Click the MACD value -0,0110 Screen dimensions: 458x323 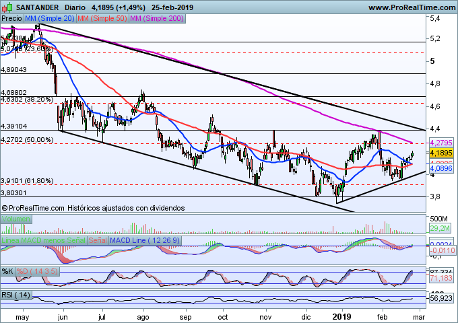pyautogui.click(x=443, y=250)
